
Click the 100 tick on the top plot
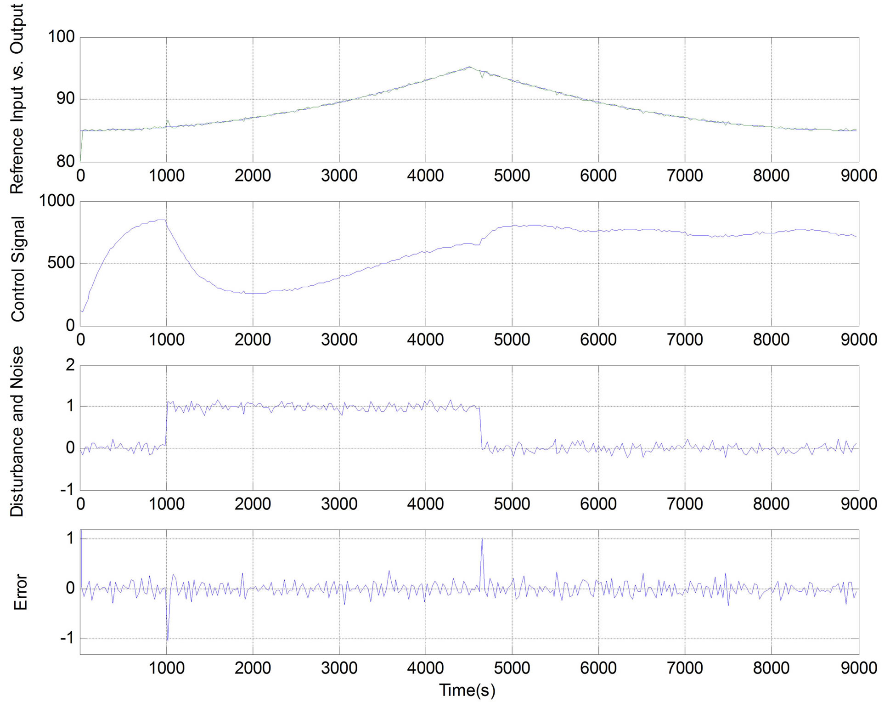[x=62, y=37]
